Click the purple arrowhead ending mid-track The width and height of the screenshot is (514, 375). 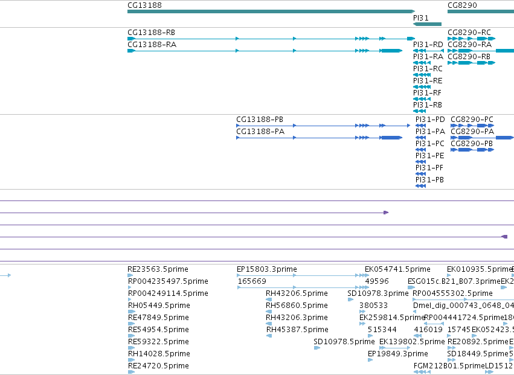pyautogui.click(x=386, y=213)
